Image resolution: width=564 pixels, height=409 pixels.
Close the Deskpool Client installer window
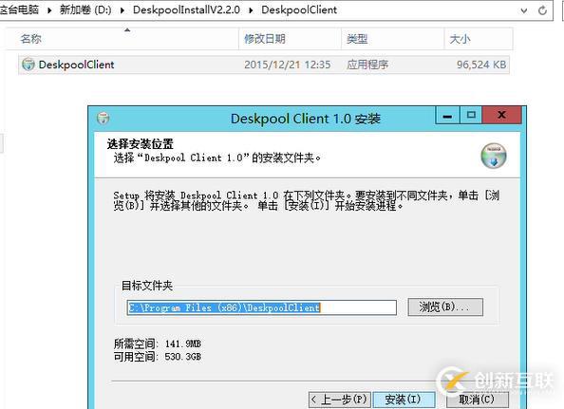(501, 116)
